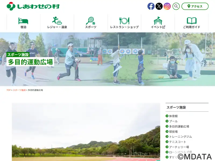
Task: Click the search magnifier icon
Action: (176, 6)
